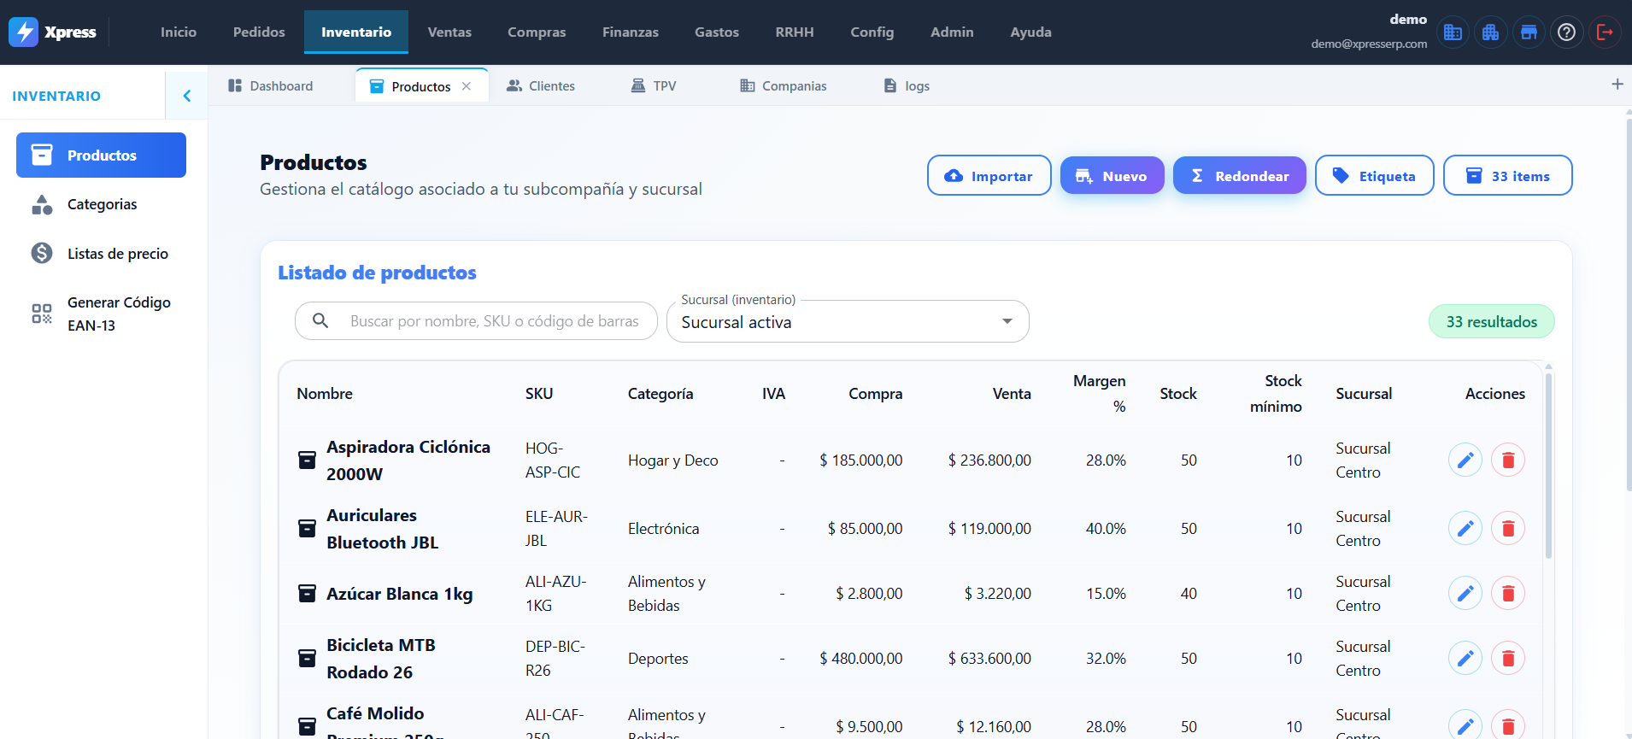1632x739 pixels.
Task: Collapse the Inventario sidebar with chevron
Action: [187, 96]
